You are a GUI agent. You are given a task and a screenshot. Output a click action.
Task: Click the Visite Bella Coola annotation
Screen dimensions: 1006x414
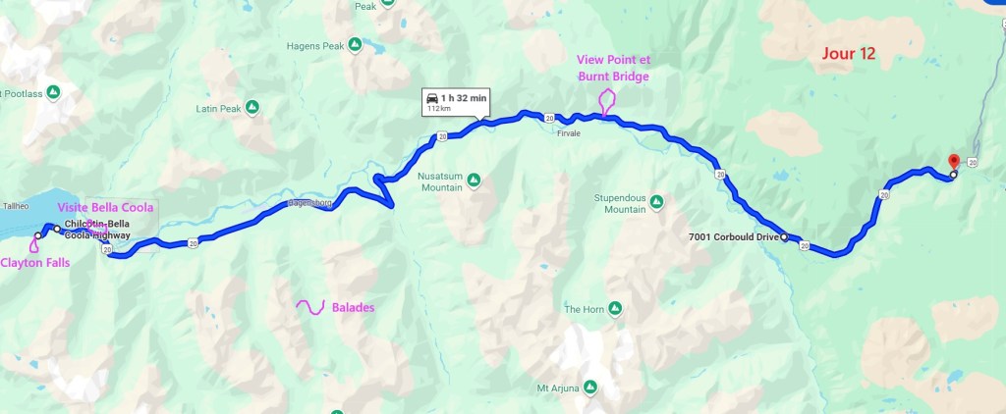106,208
